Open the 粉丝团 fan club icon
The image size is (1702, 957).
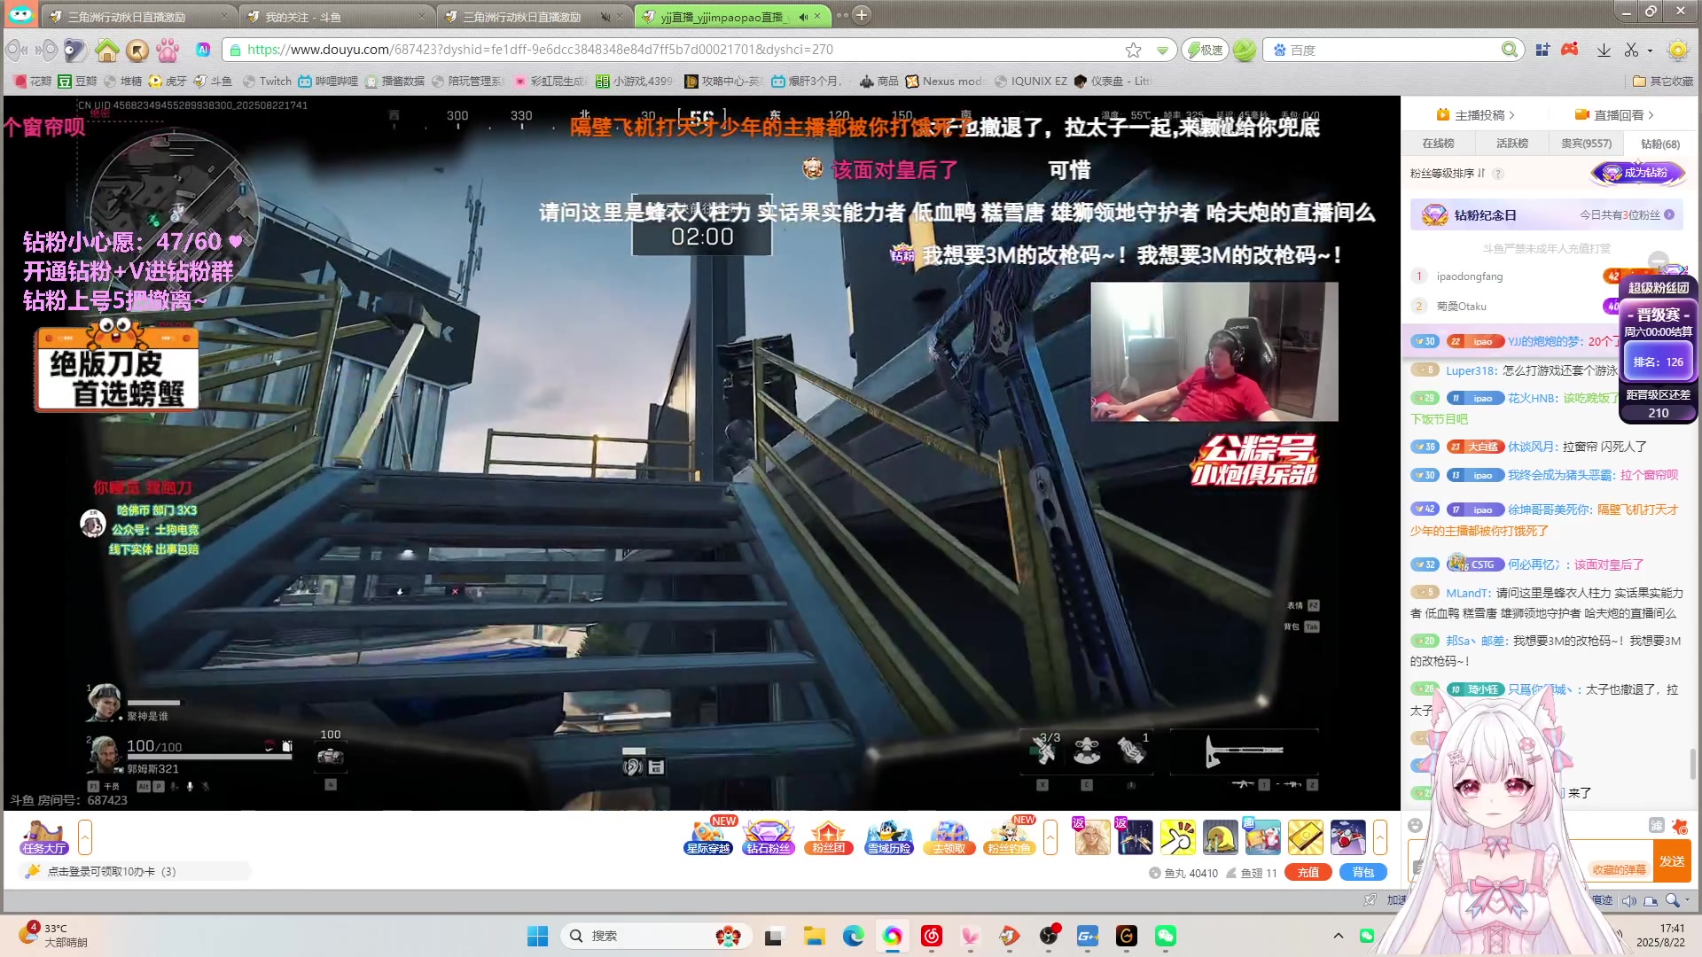[828, 836]
